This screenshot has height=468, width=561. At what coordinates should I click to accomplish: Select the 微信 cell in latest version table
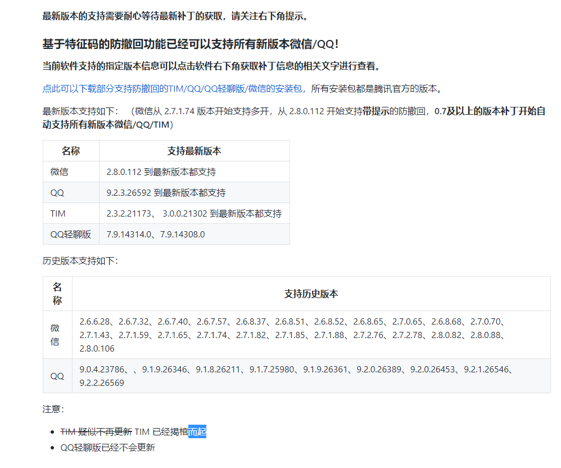click(x=71, y=172)
